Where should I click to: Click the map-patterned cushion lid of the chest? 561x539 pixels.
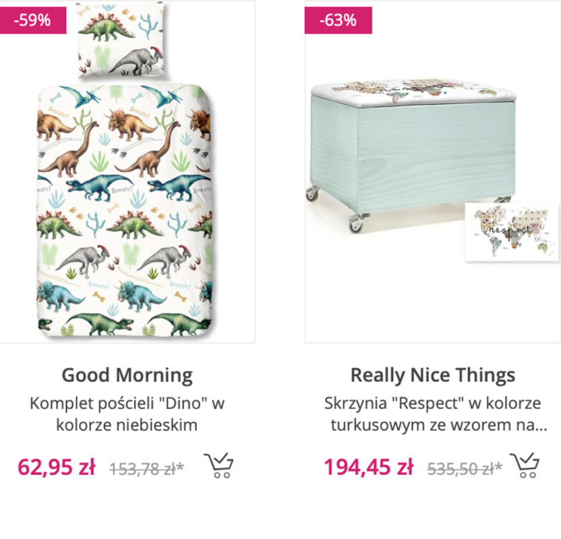[x=411, y=90]
